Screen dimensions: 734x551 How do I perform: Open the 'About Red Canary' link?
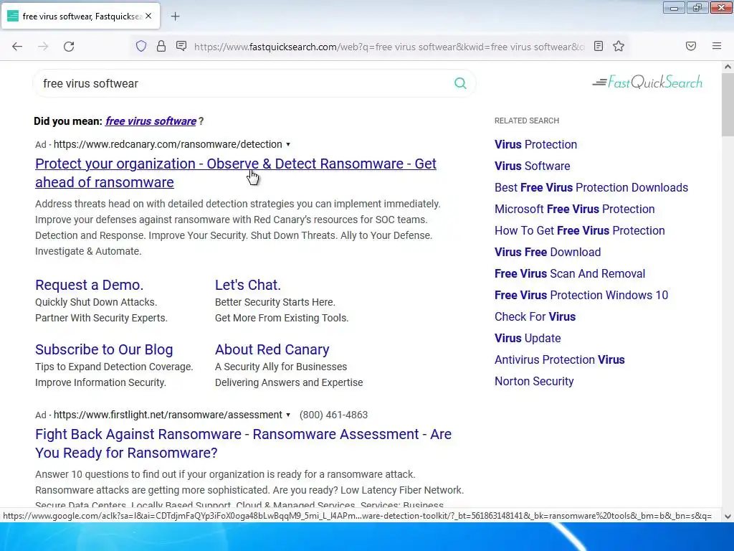tap(272, 349)
